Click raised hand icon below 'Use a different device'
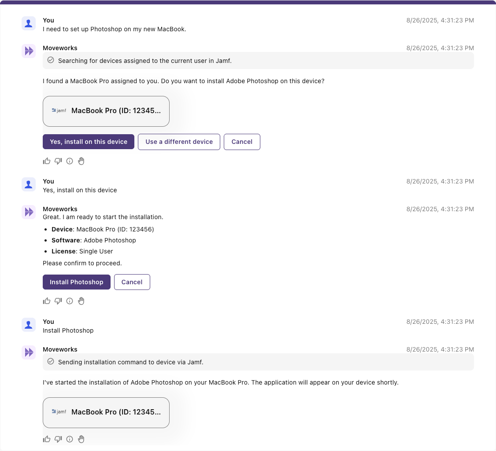This screenshot has width=496, height=451. (81, 161)
